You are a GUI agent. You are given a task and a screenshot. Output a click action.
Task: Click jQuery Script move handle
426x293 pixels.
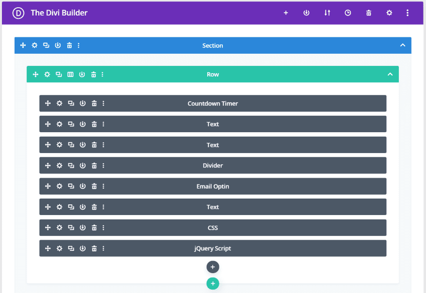[48, 248]
